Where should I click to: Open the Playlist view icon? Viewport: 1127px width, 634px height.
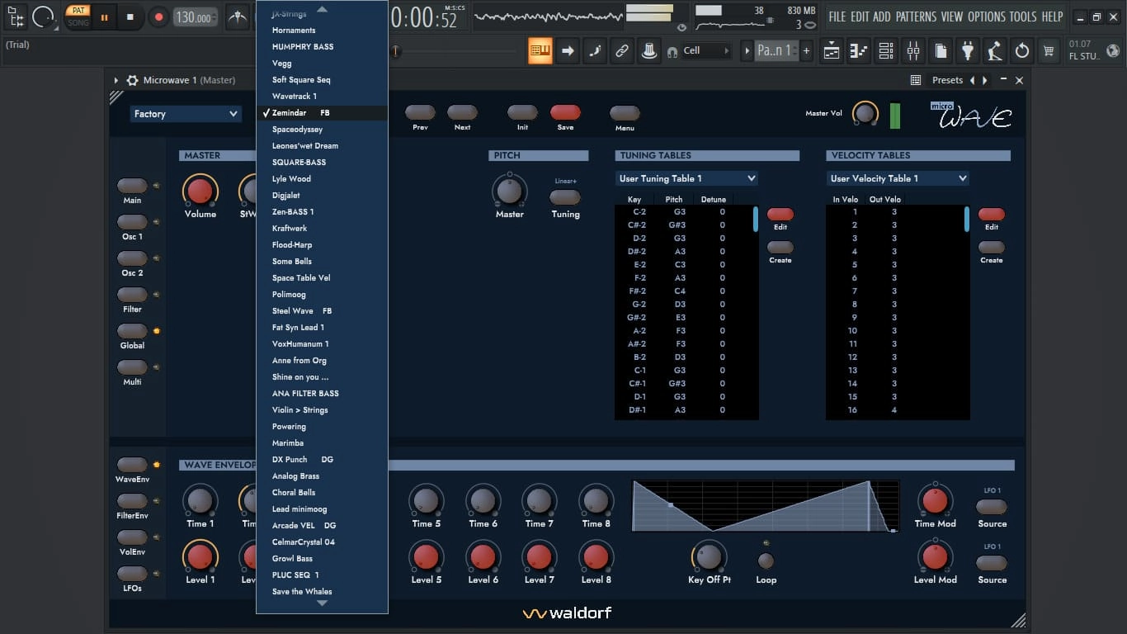832,51
